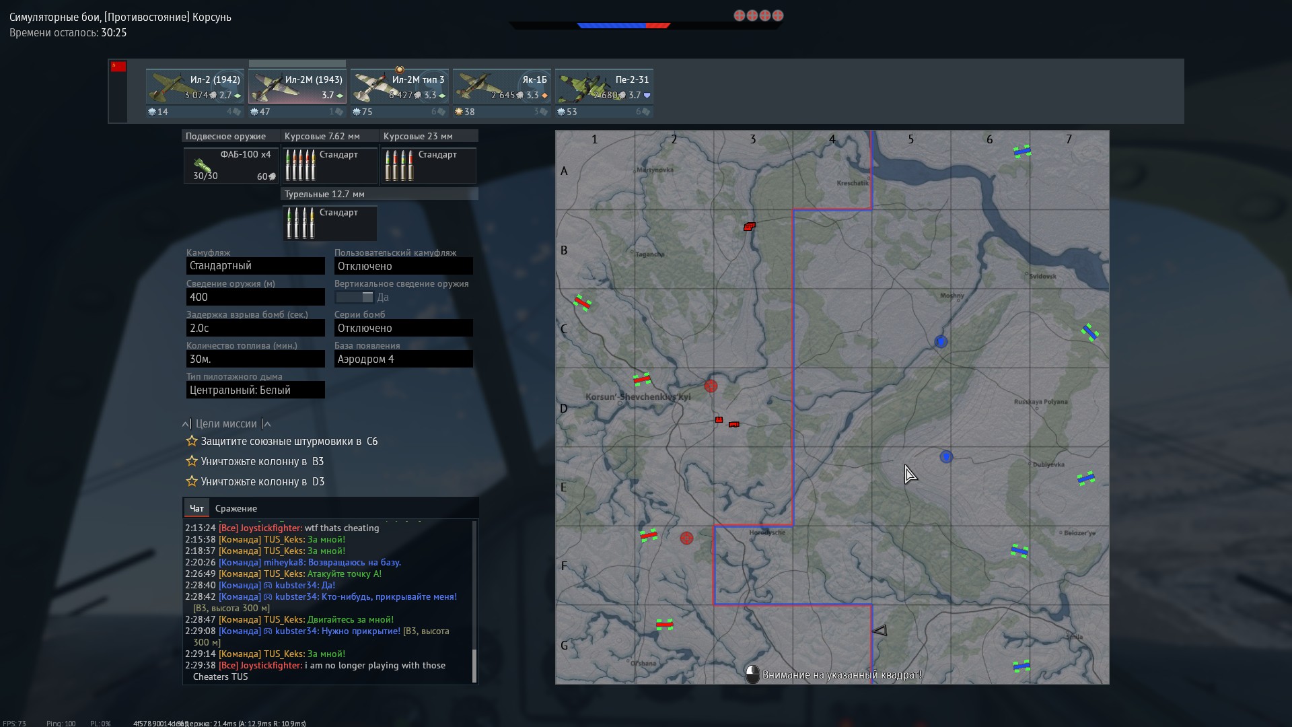Open the ФАБ-100 x4 bomb loadout
1292x727 pixels.
(231, 166)
